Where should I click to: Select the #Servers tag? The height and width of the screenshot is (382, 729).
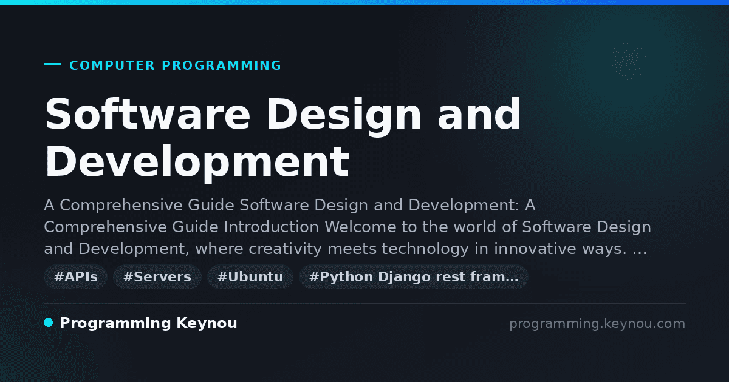(157, 277)
